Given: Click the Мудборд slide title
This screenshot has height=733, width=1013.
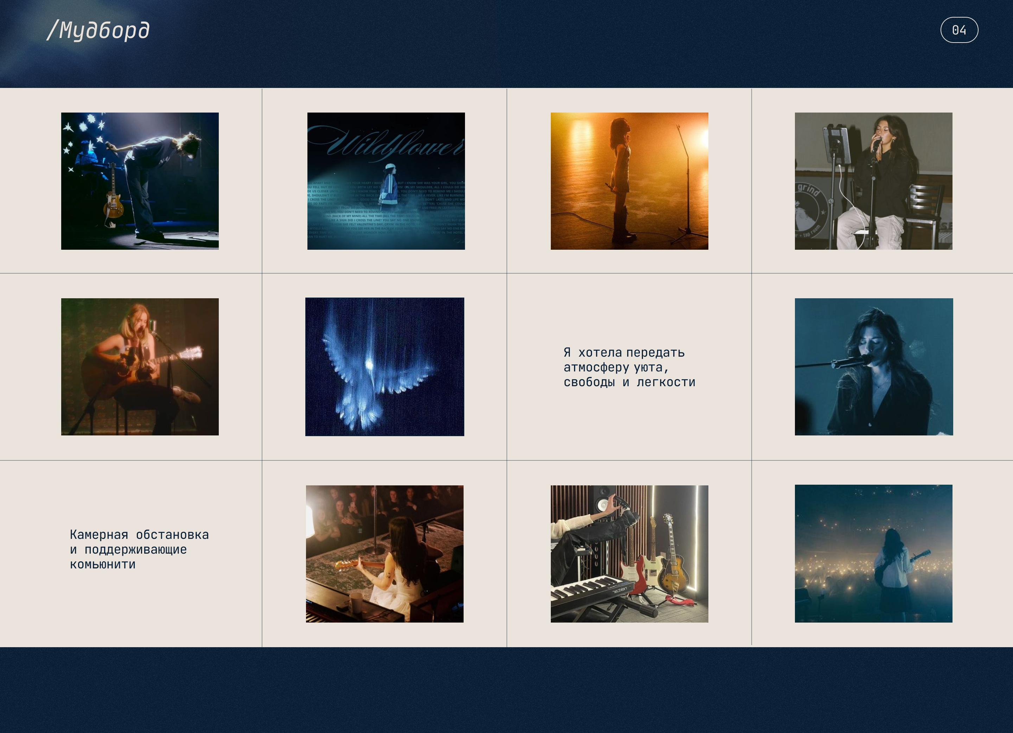Looking at the screenshot, I should pos(98,30).
